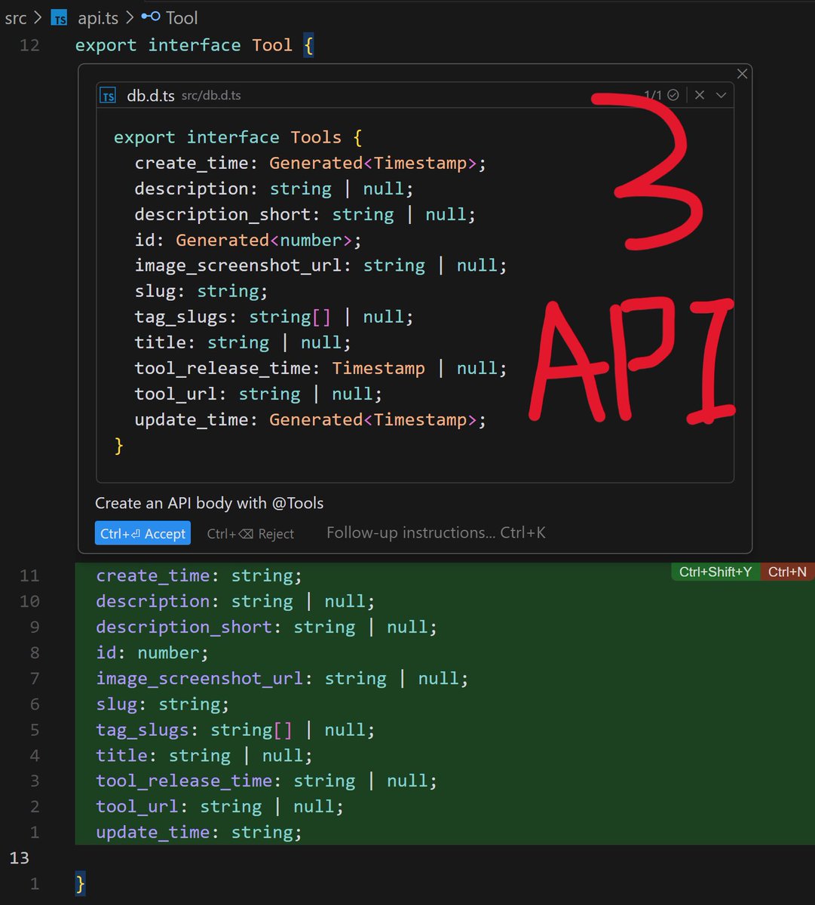The image size is (815, 905).
Task: Accept the suggestion with the Ctrl+Accept button
Action: (142, 533)
